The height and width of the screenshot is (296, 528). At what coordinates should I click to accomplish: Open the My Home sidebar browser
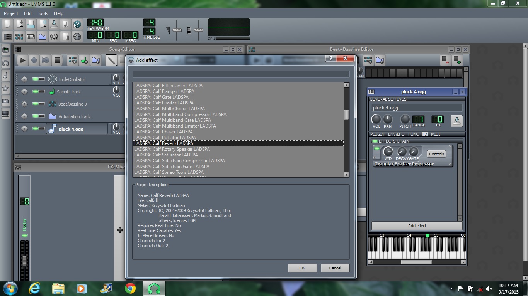click(x=5, y=101)
